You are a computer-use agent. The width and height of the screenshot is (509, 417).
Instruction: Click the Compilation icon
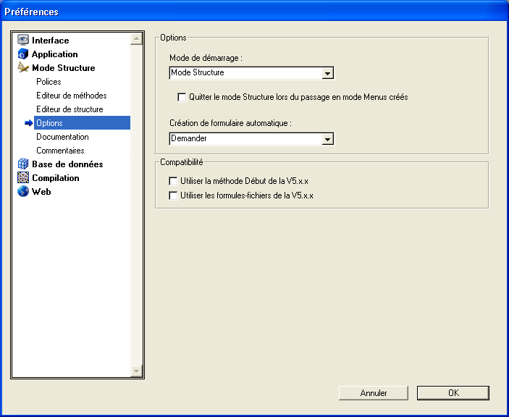tap(23, 178)
